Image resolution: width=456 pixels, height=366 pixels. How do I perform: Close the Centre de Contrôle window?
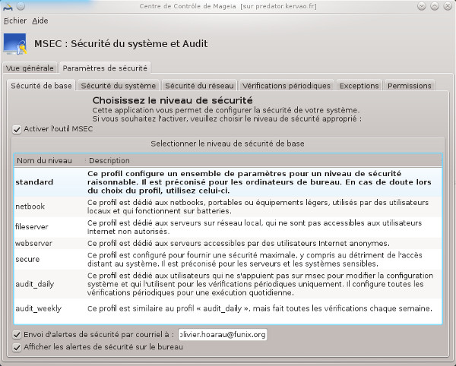coord(448,6)
